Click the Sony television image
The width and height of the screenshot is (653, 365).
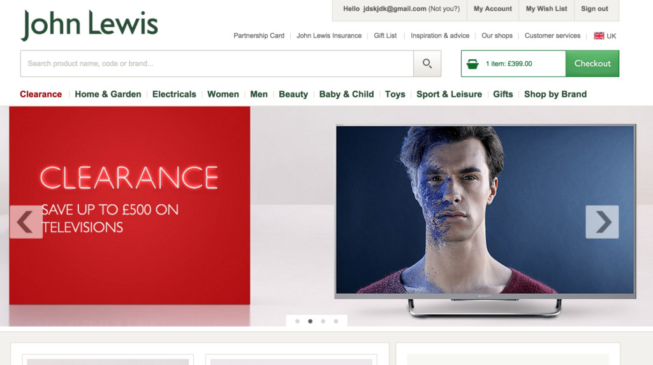[485, 220]
